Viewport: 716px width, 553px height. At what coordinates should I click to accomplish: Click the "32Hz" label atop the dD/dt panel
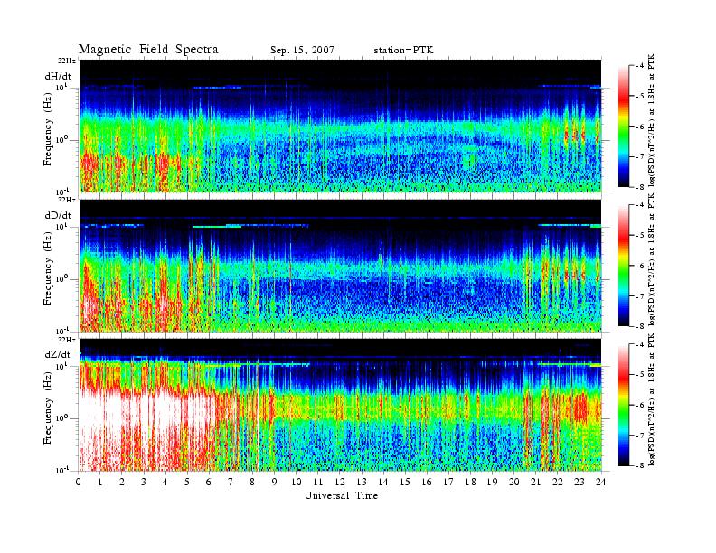click(67, 200)
